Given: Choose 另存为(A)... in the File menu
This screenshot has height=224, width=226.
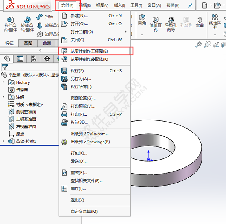Looking at the screenshot, I should tap(95, 79).
